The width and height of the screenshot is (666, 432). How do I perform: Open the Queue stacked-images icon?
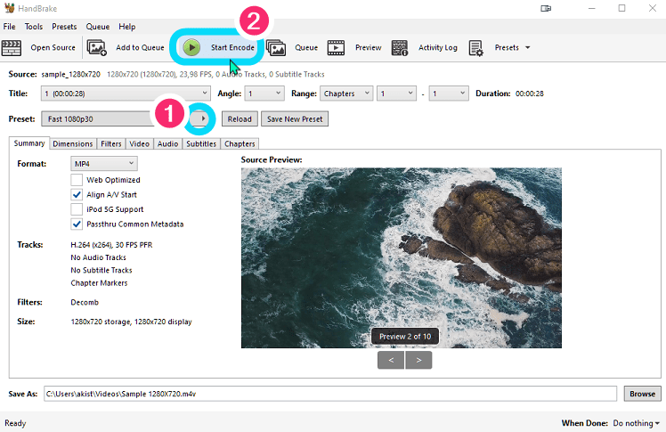point(276,47)
